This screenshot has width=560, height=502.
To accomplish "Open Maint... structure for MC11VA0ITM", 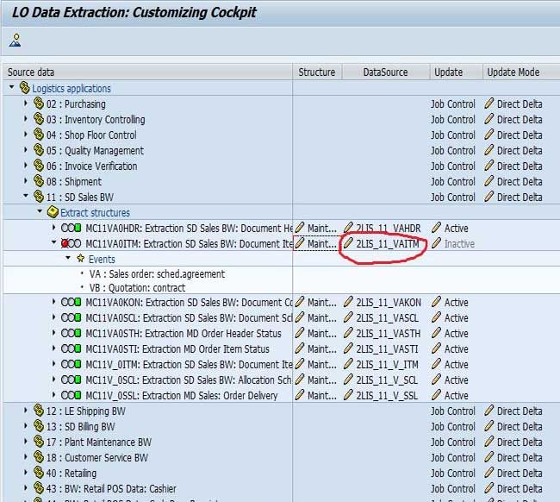I will (x=322, y=244).
